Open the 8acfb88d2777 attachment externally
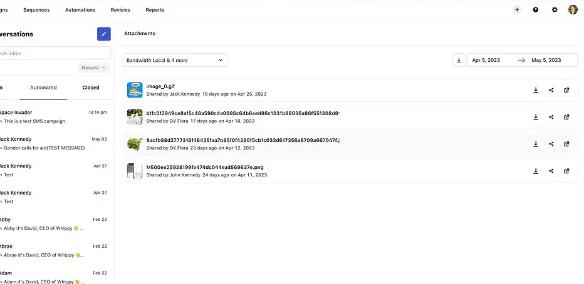This screenshot has width=584, height=284. point(566,144)
